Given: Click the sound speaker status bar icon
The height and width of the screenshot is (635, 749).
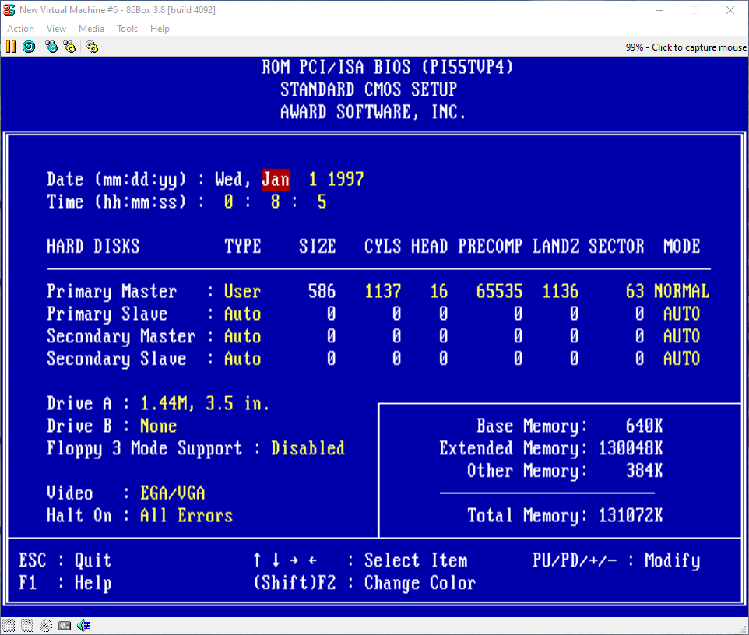Looking at the screenshot, I should (x=83, y=626).
